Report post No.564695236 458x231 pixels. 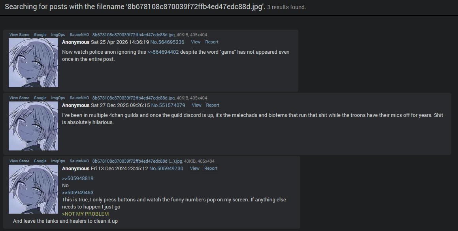pyautogui.click(x=212, y=42)
